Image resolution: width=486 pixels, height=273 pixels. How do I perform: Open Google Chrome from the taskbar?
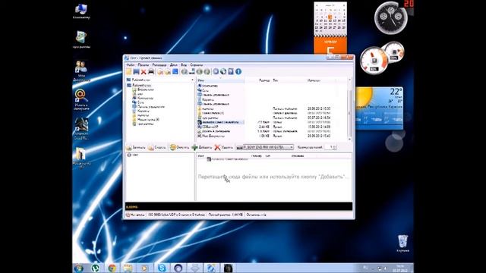[112, 268]
